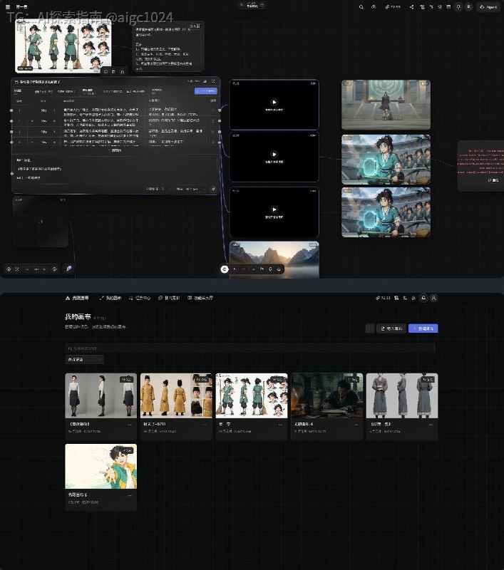504x570 pixels.
Task: Open the Agent button at the top right
Action: [488, 7]
